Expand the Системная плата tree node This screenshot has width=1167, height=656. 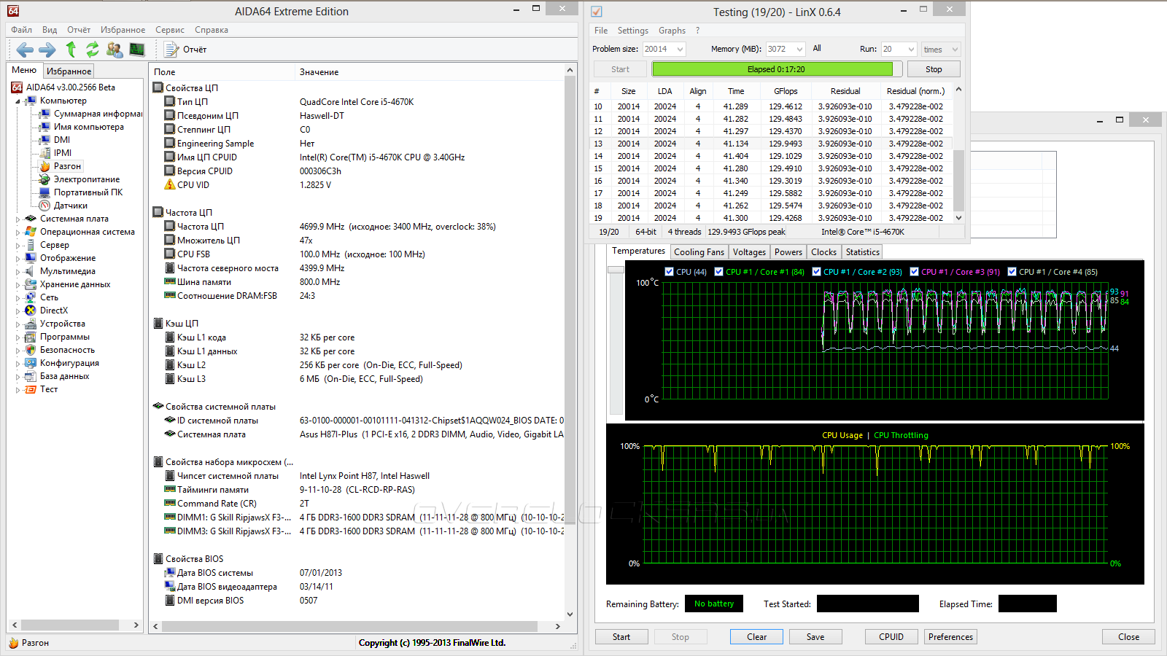pos(18,219)
